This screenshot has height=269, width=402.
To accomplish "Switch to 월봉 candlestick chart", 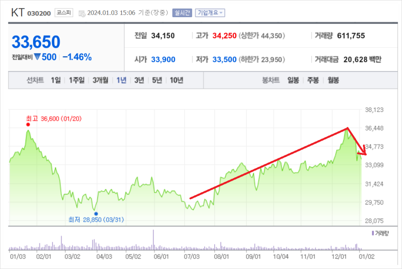I will (333, 80).
